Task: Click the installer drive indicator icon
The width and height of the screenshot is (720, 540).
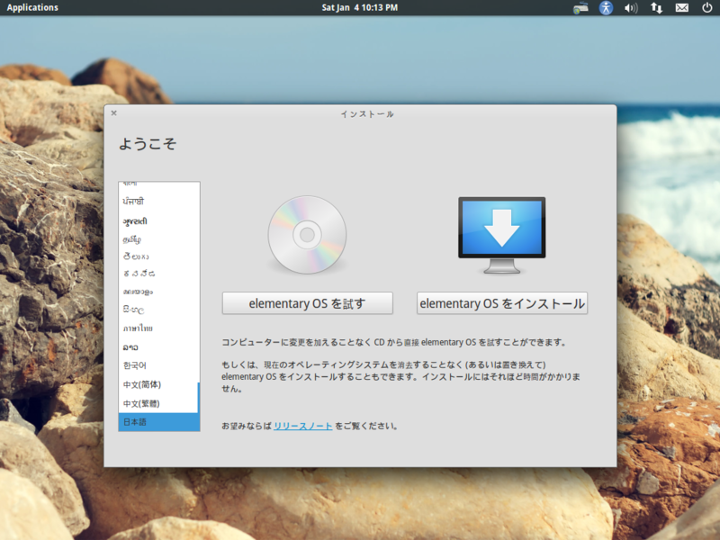Action: [x=580, y=8]
